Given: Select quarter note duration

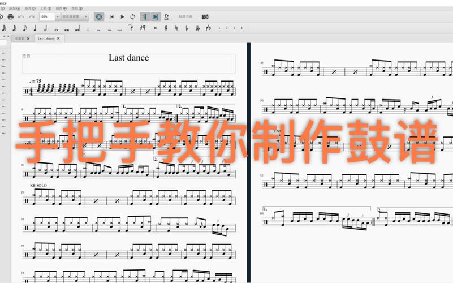Looking at the screenshot, I should 35,28.
